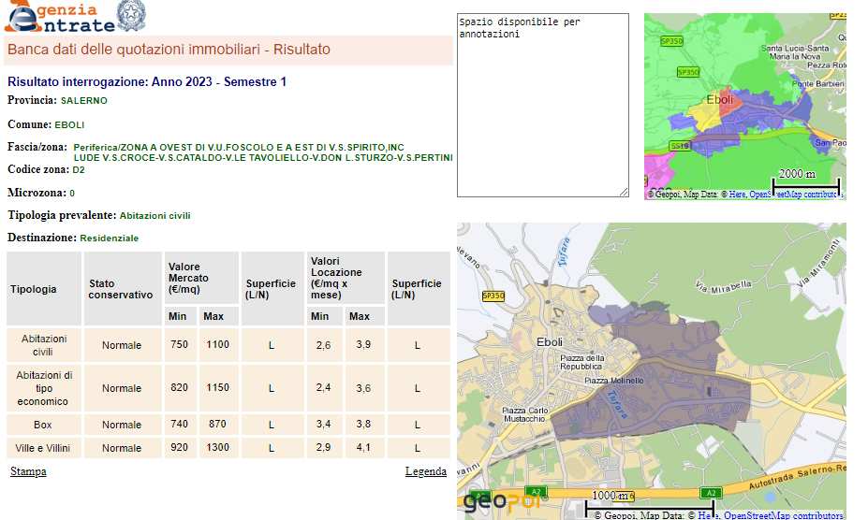Click the annotations box resize handle
The width and height of the screenshot is (868, 520).
coord(624,192)
